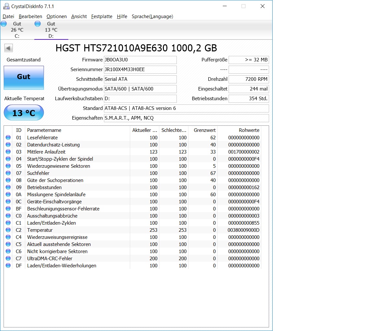
Task: Click status icon for Lesefehlerrate row
Action: click(8, 137)
